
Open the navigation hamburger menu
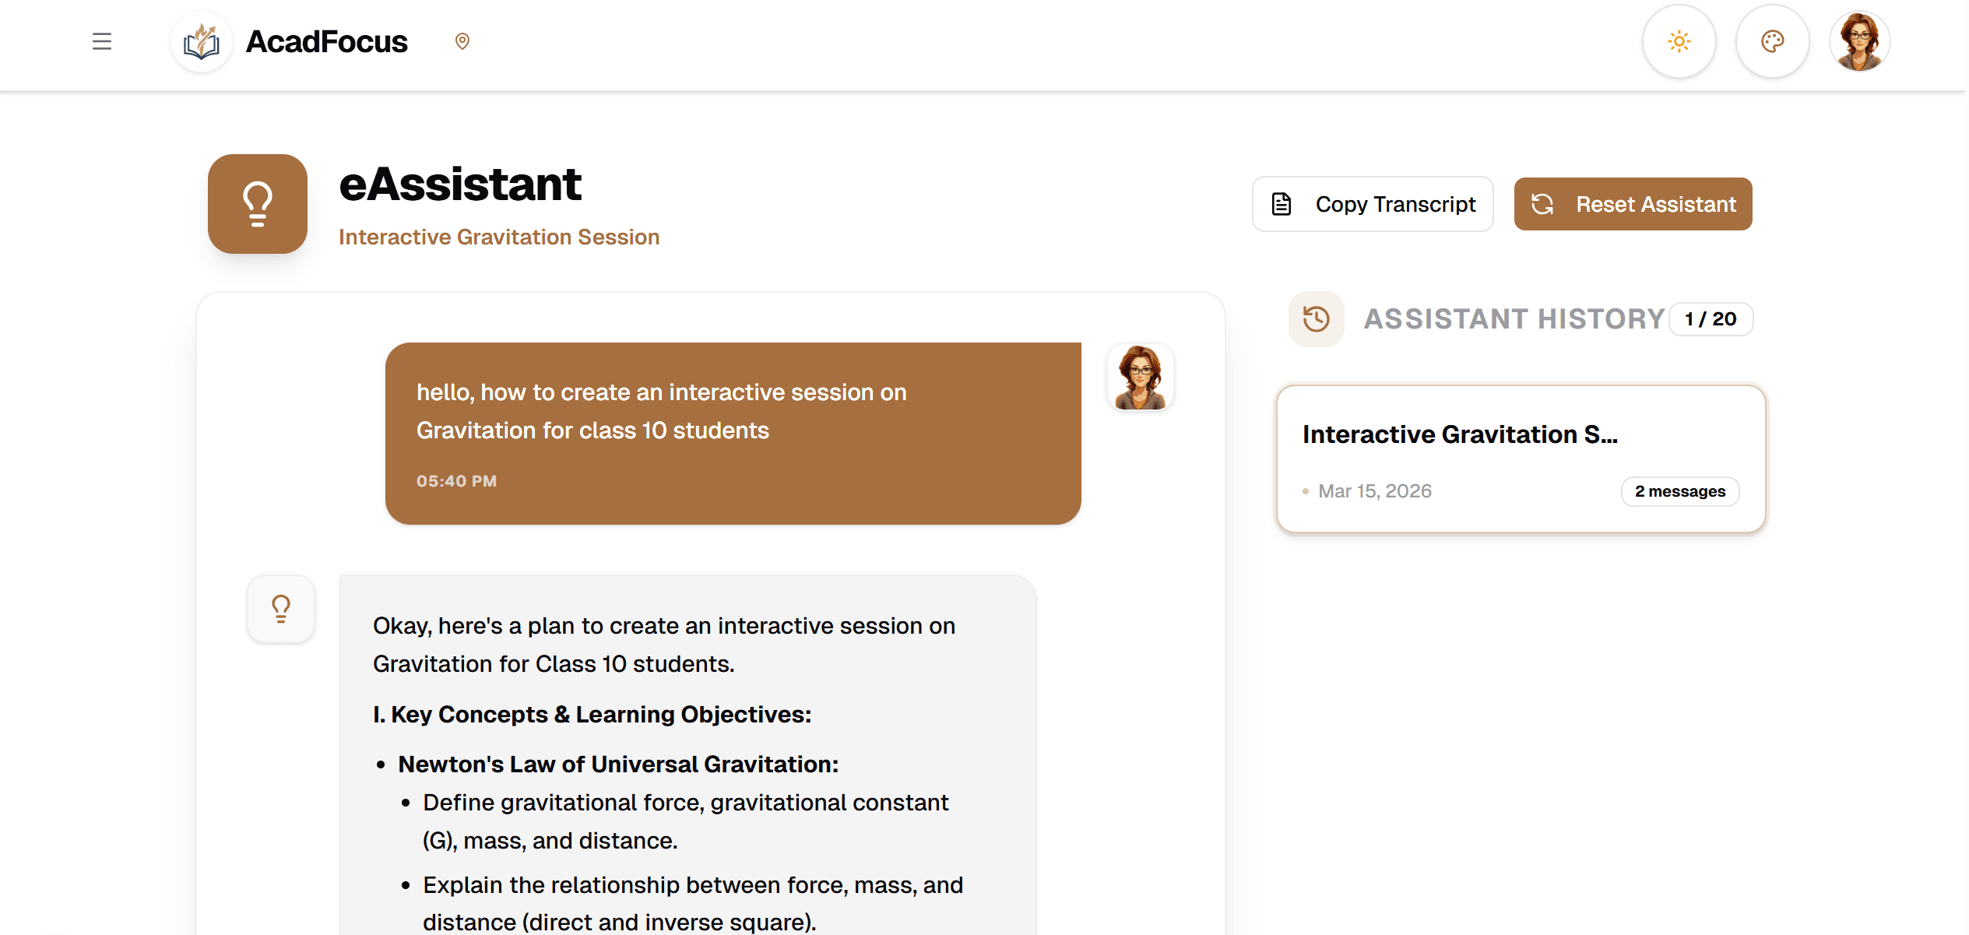click(x=101, y=41)
